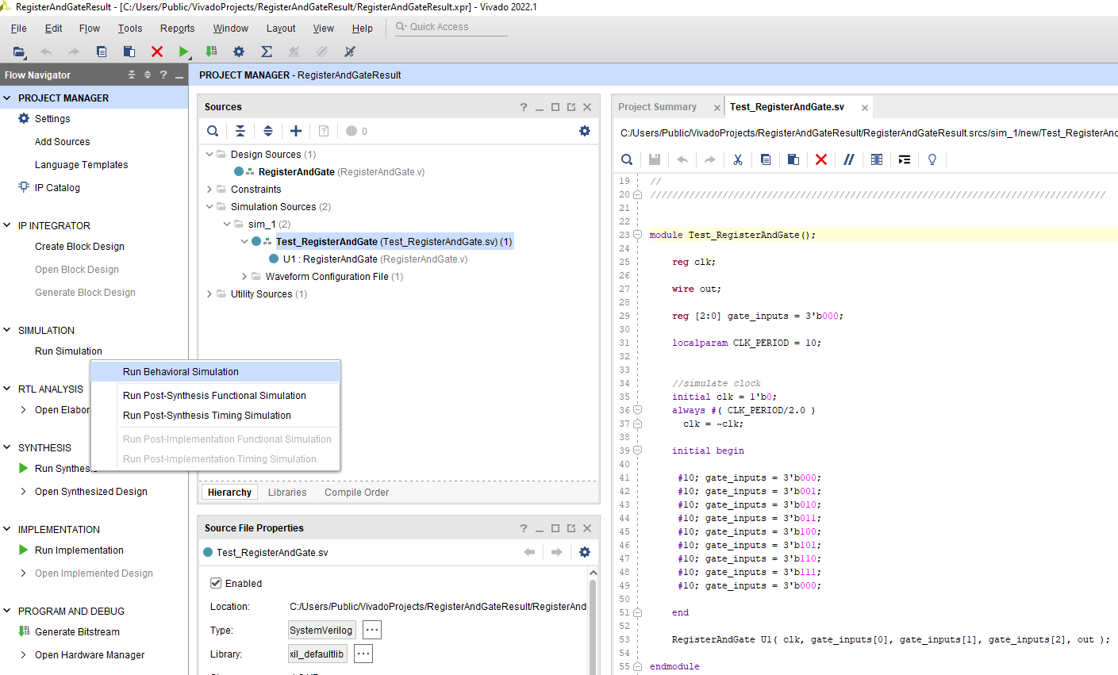Screen dimensions: 1118x675
Task: Click red X delete icon in main toolbar
Action: (157, 52)
